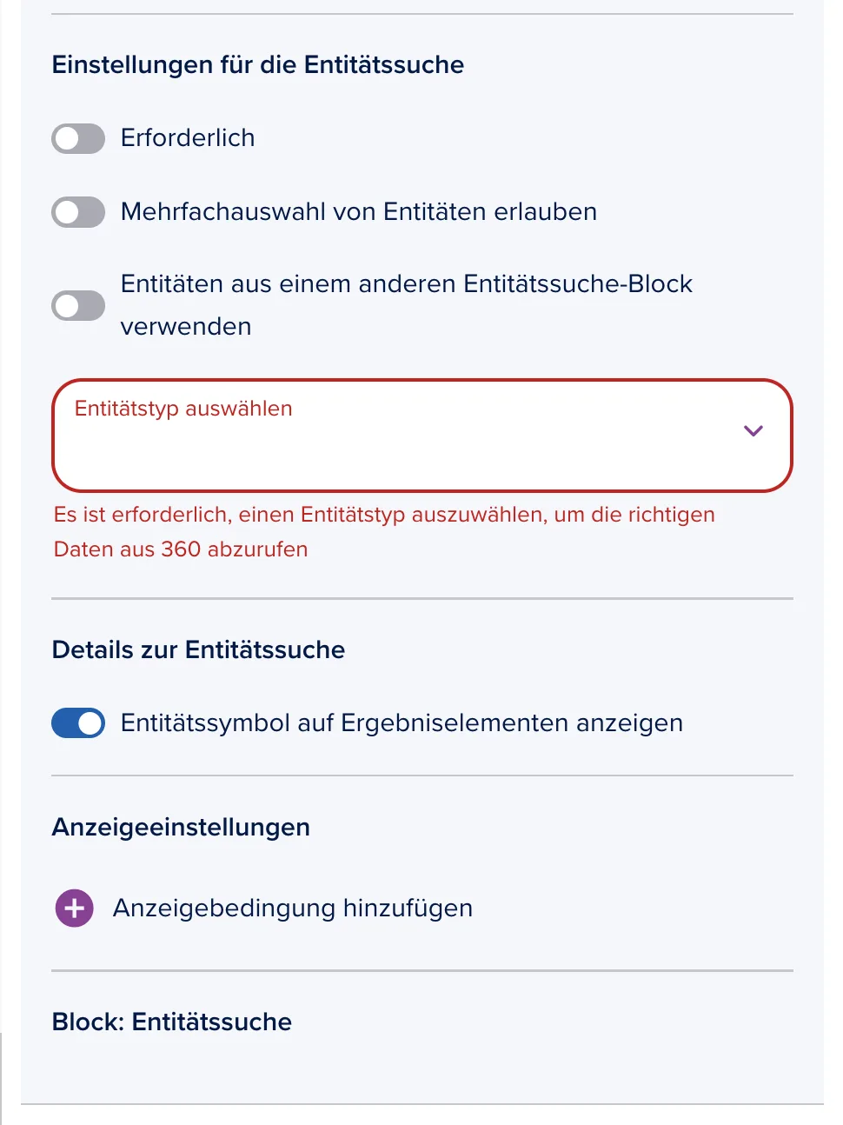Toggle Entitäten aus anderem Entitätssuche-Block switch

click(x=78, y=306)
